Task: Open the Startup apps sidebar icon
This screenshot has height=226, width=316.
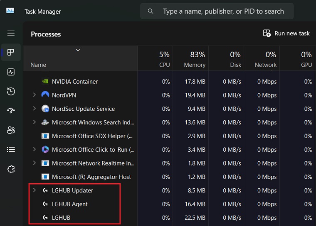Action: pyautogui.click(x=11, y=110)
